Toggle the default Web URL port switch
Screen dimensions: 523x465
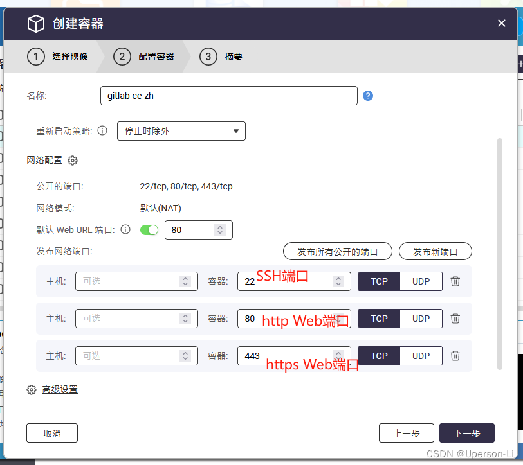click(x=149, y=230)
